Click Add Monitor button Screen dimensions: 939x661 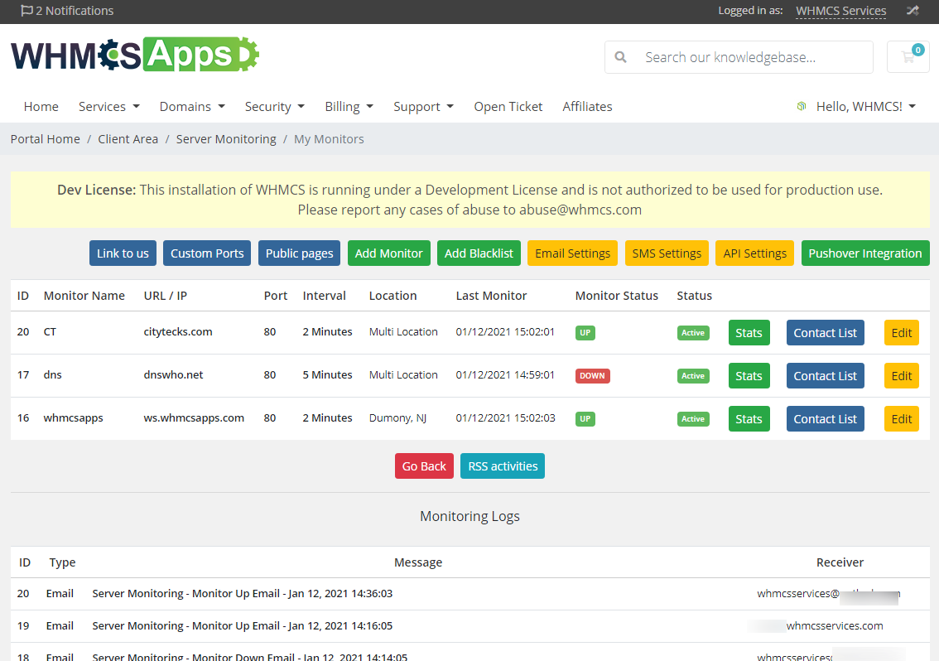[388, 253]
